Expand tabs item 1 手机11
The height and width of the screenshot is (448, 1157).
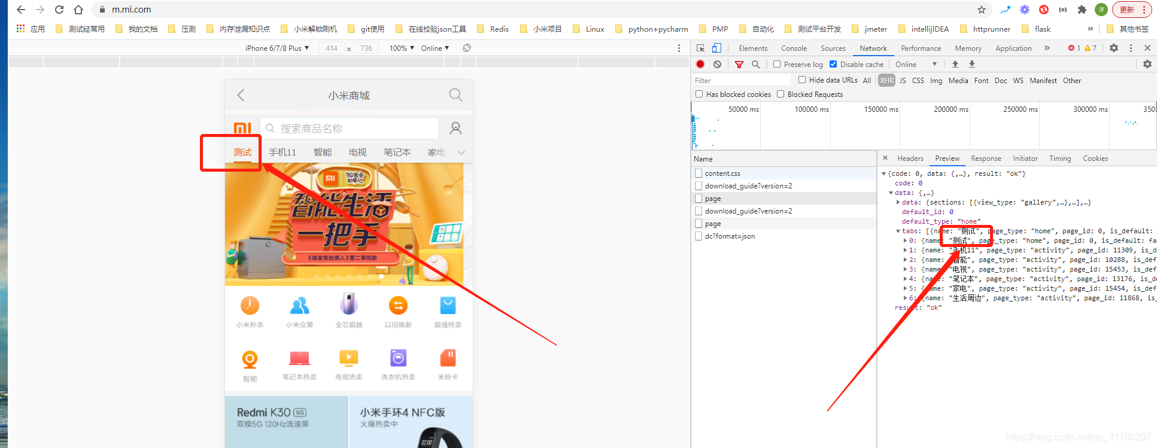(x=905, y=250)
